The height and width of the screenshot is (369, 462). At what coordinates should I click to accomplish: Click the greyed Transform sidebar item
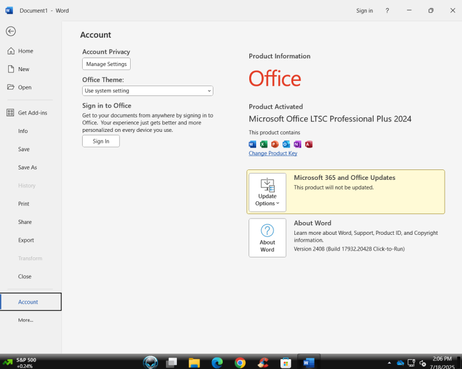point(30,258)
